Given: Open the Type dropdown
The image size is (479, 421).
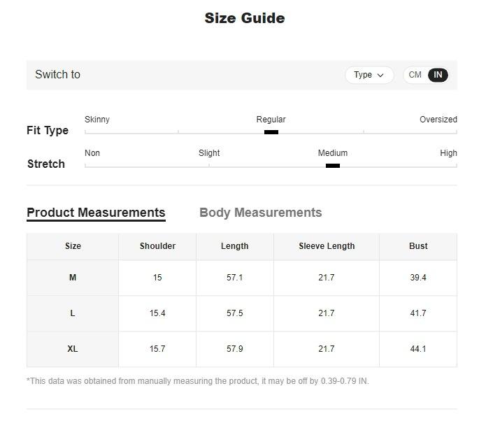Looking at the screenshot, I should 369,75.
